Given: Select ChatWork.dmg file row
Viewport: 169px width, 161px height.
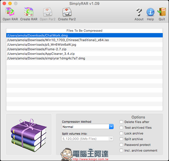Looking at the screenshot, I should (84, 35).
